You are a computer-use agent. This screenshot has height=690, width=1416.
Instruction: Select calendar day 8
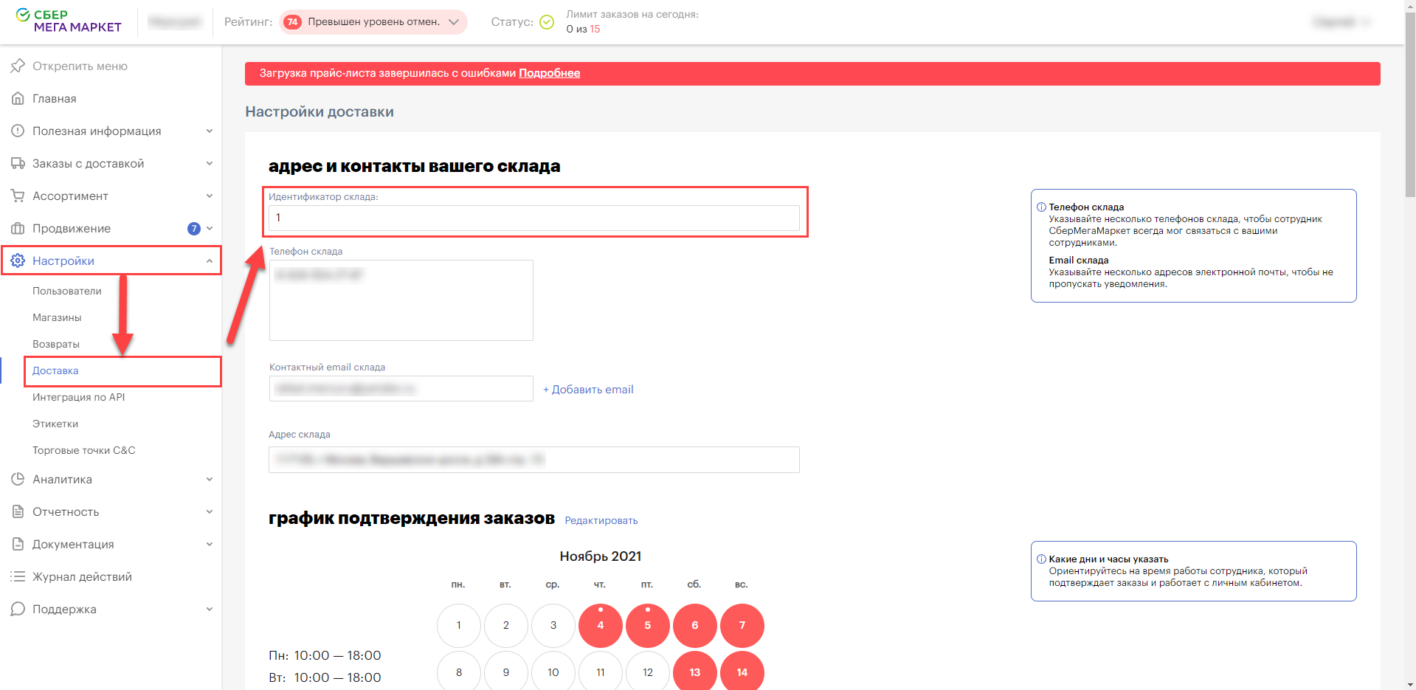459,672
